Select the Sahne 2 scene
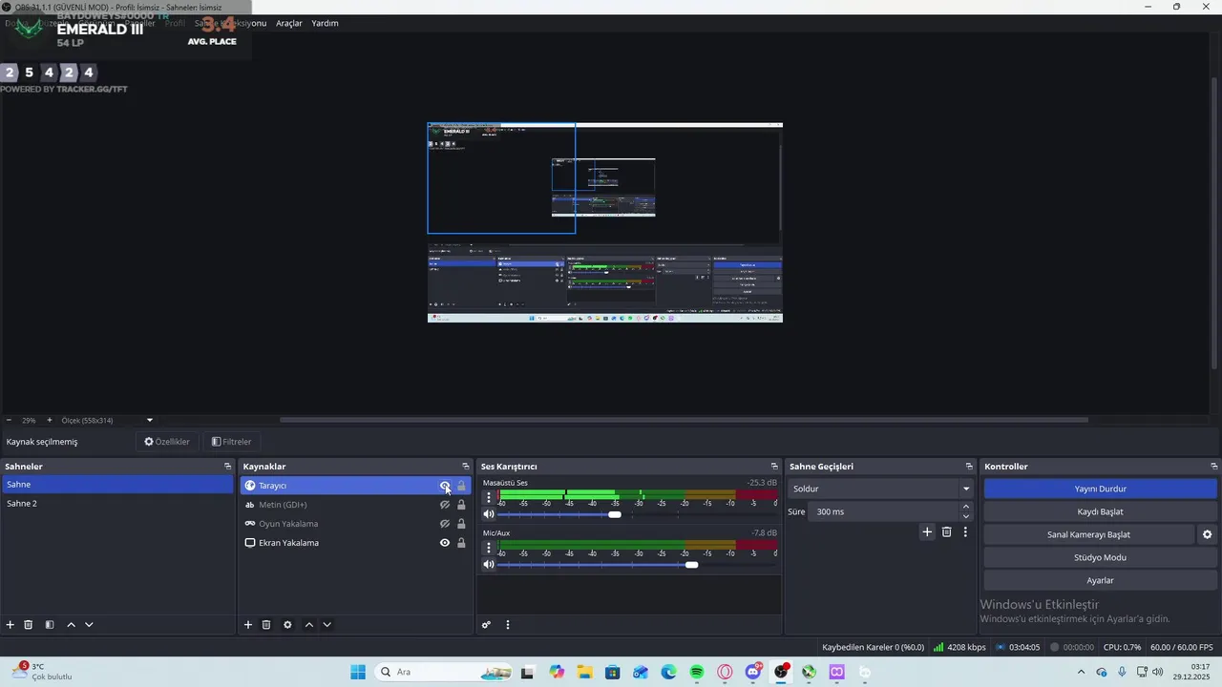This screenshot has height=687, width=1222. pyautogui.click(x=117, y=504)
